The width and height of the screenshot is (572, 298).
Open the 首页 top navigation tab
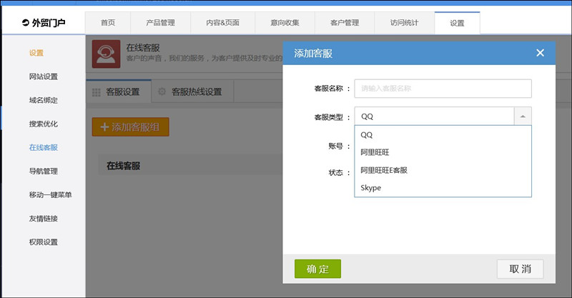[108, 23]
